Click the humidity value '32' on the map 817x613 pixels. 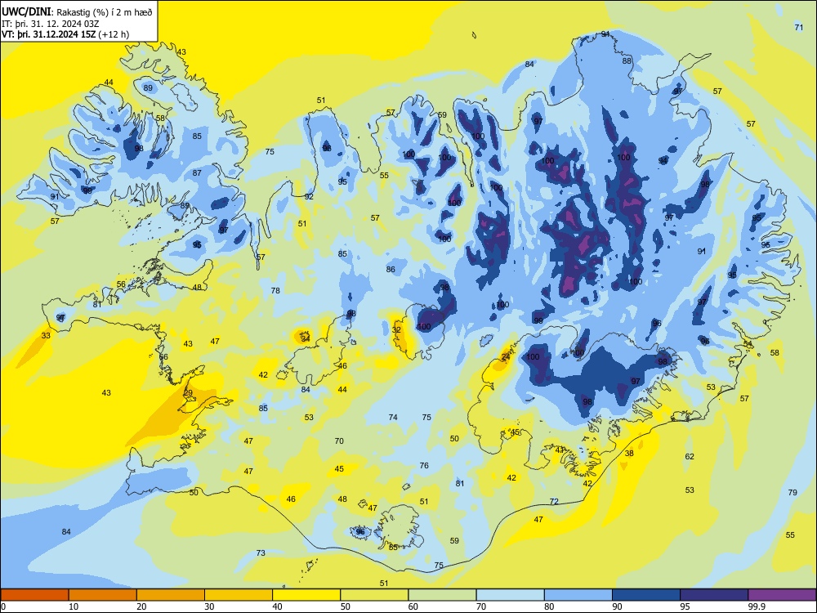pyautogui.click(x=396, y=330)
